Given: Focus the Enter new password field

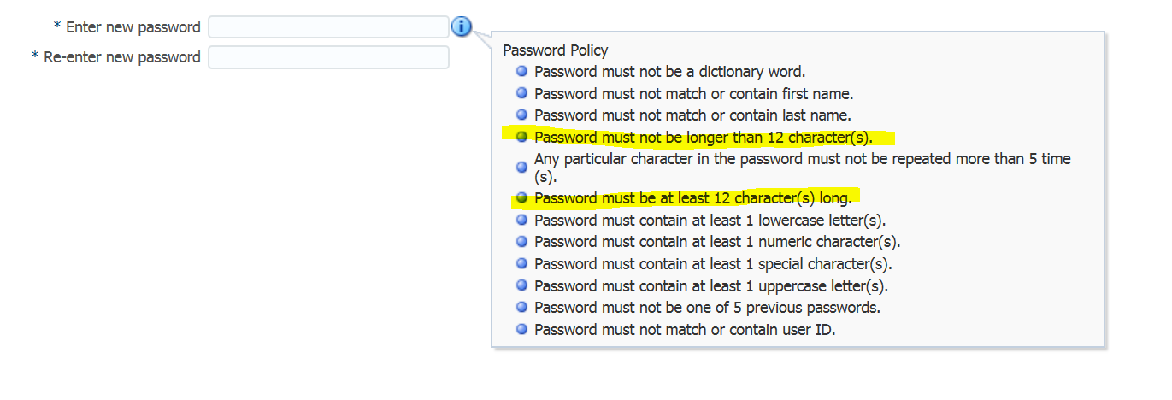Looking at the screenshot, I should click(328, 27).
